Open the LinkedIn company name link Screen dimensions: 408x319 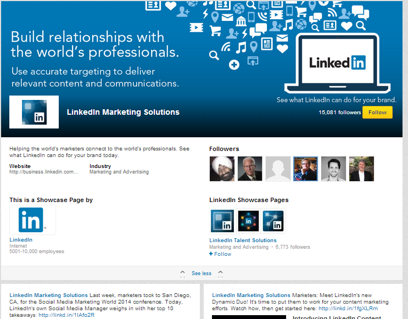point(21,239)
